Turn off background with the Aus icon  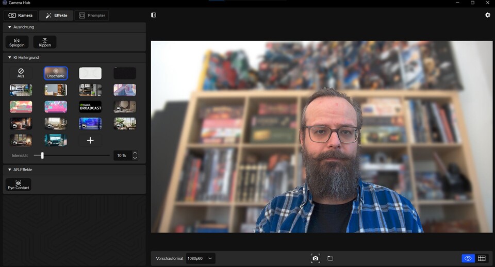point(21,73)
